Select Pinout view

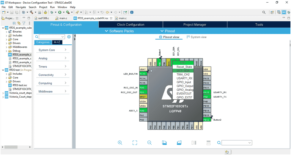[169, 37]
